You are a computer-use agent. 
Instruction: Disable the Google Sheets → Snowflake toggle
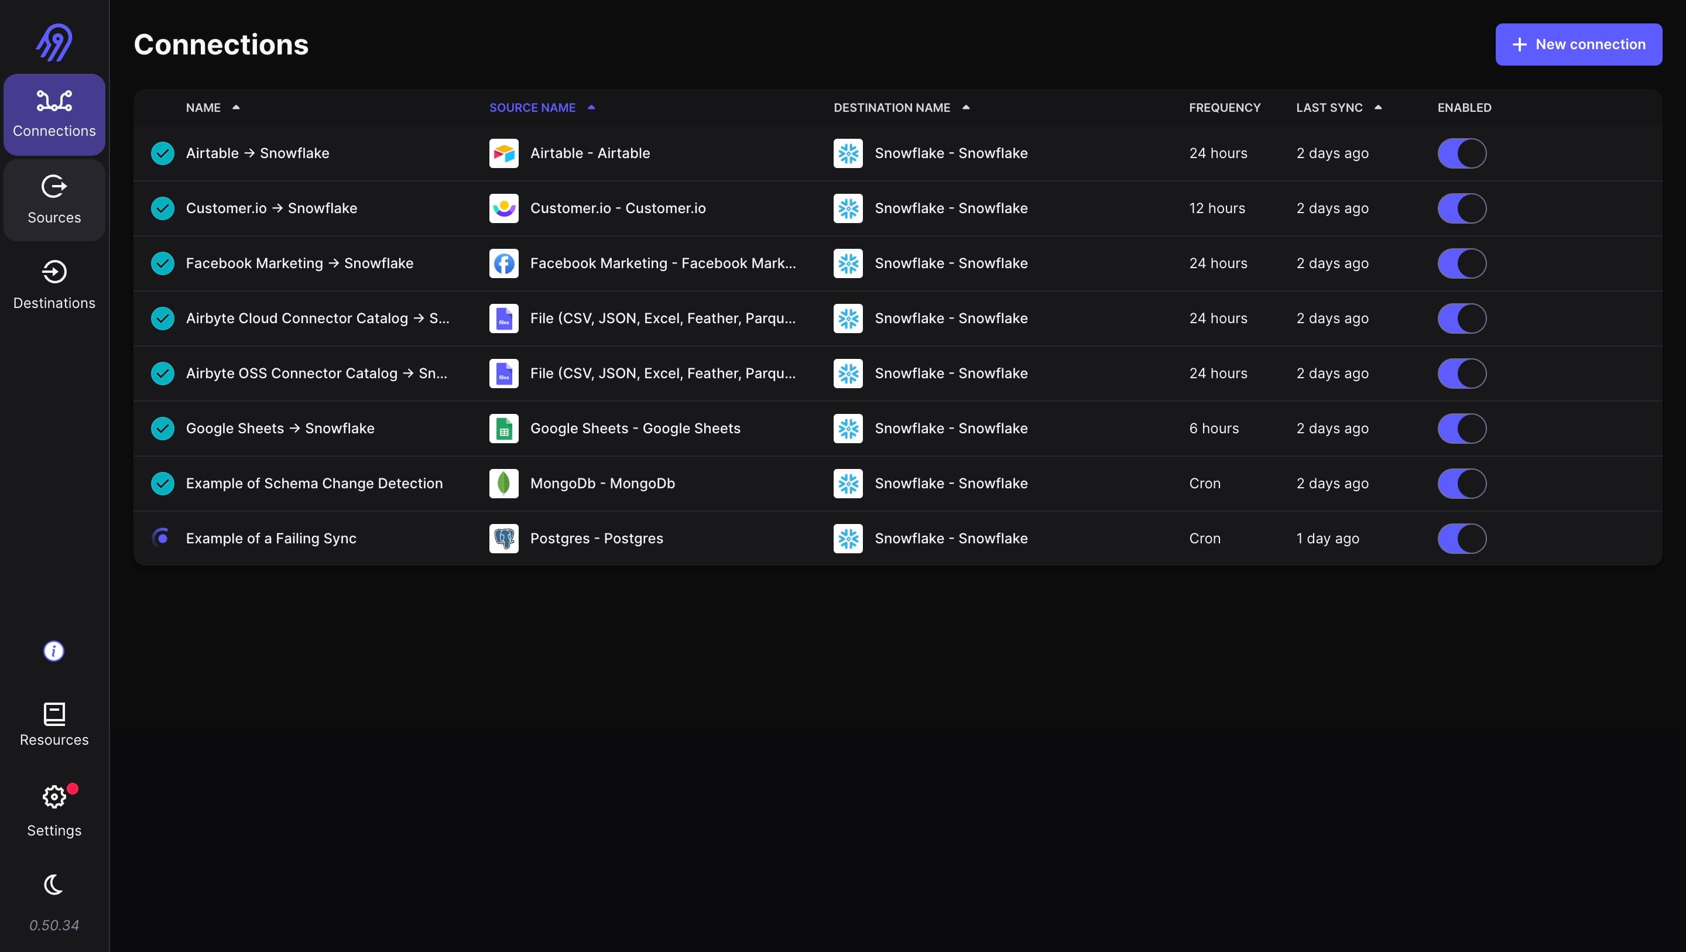click(x=1462, y=428)
